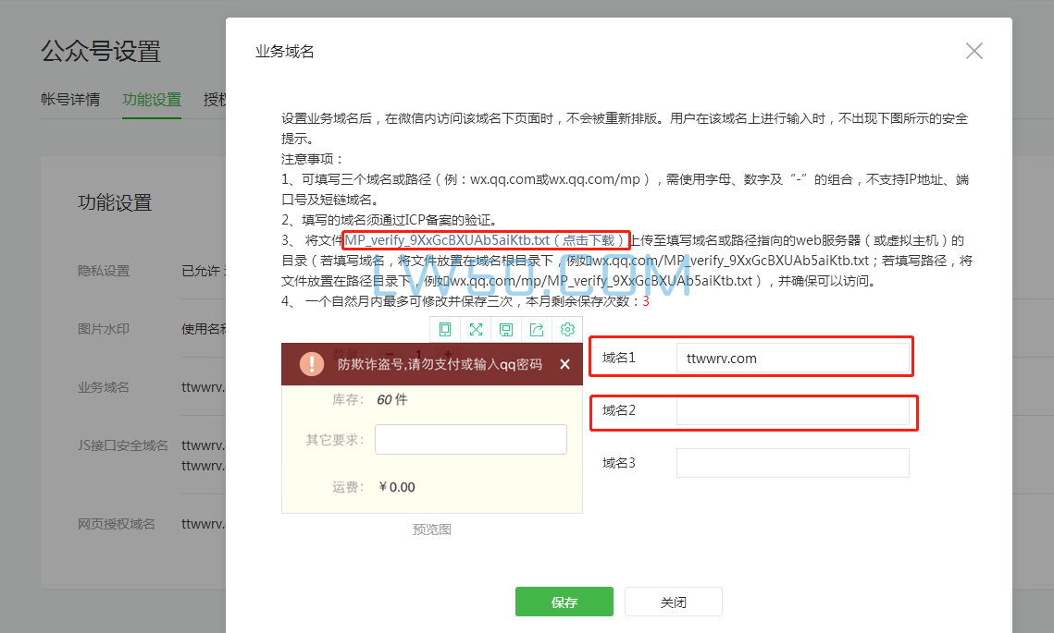1054x633 pixels.
Task: Click the empty 域名2 input field
Action: pyautogui.click(x=795, y=412)
